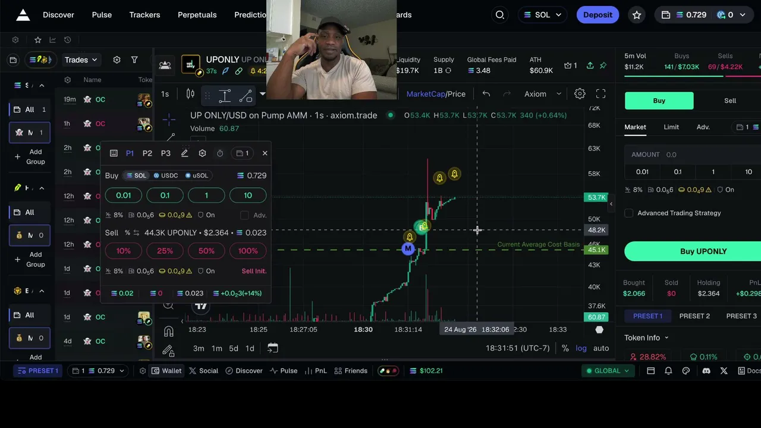Open the date range calendar icon
This screenshot has width=761, height=428.
272,348
